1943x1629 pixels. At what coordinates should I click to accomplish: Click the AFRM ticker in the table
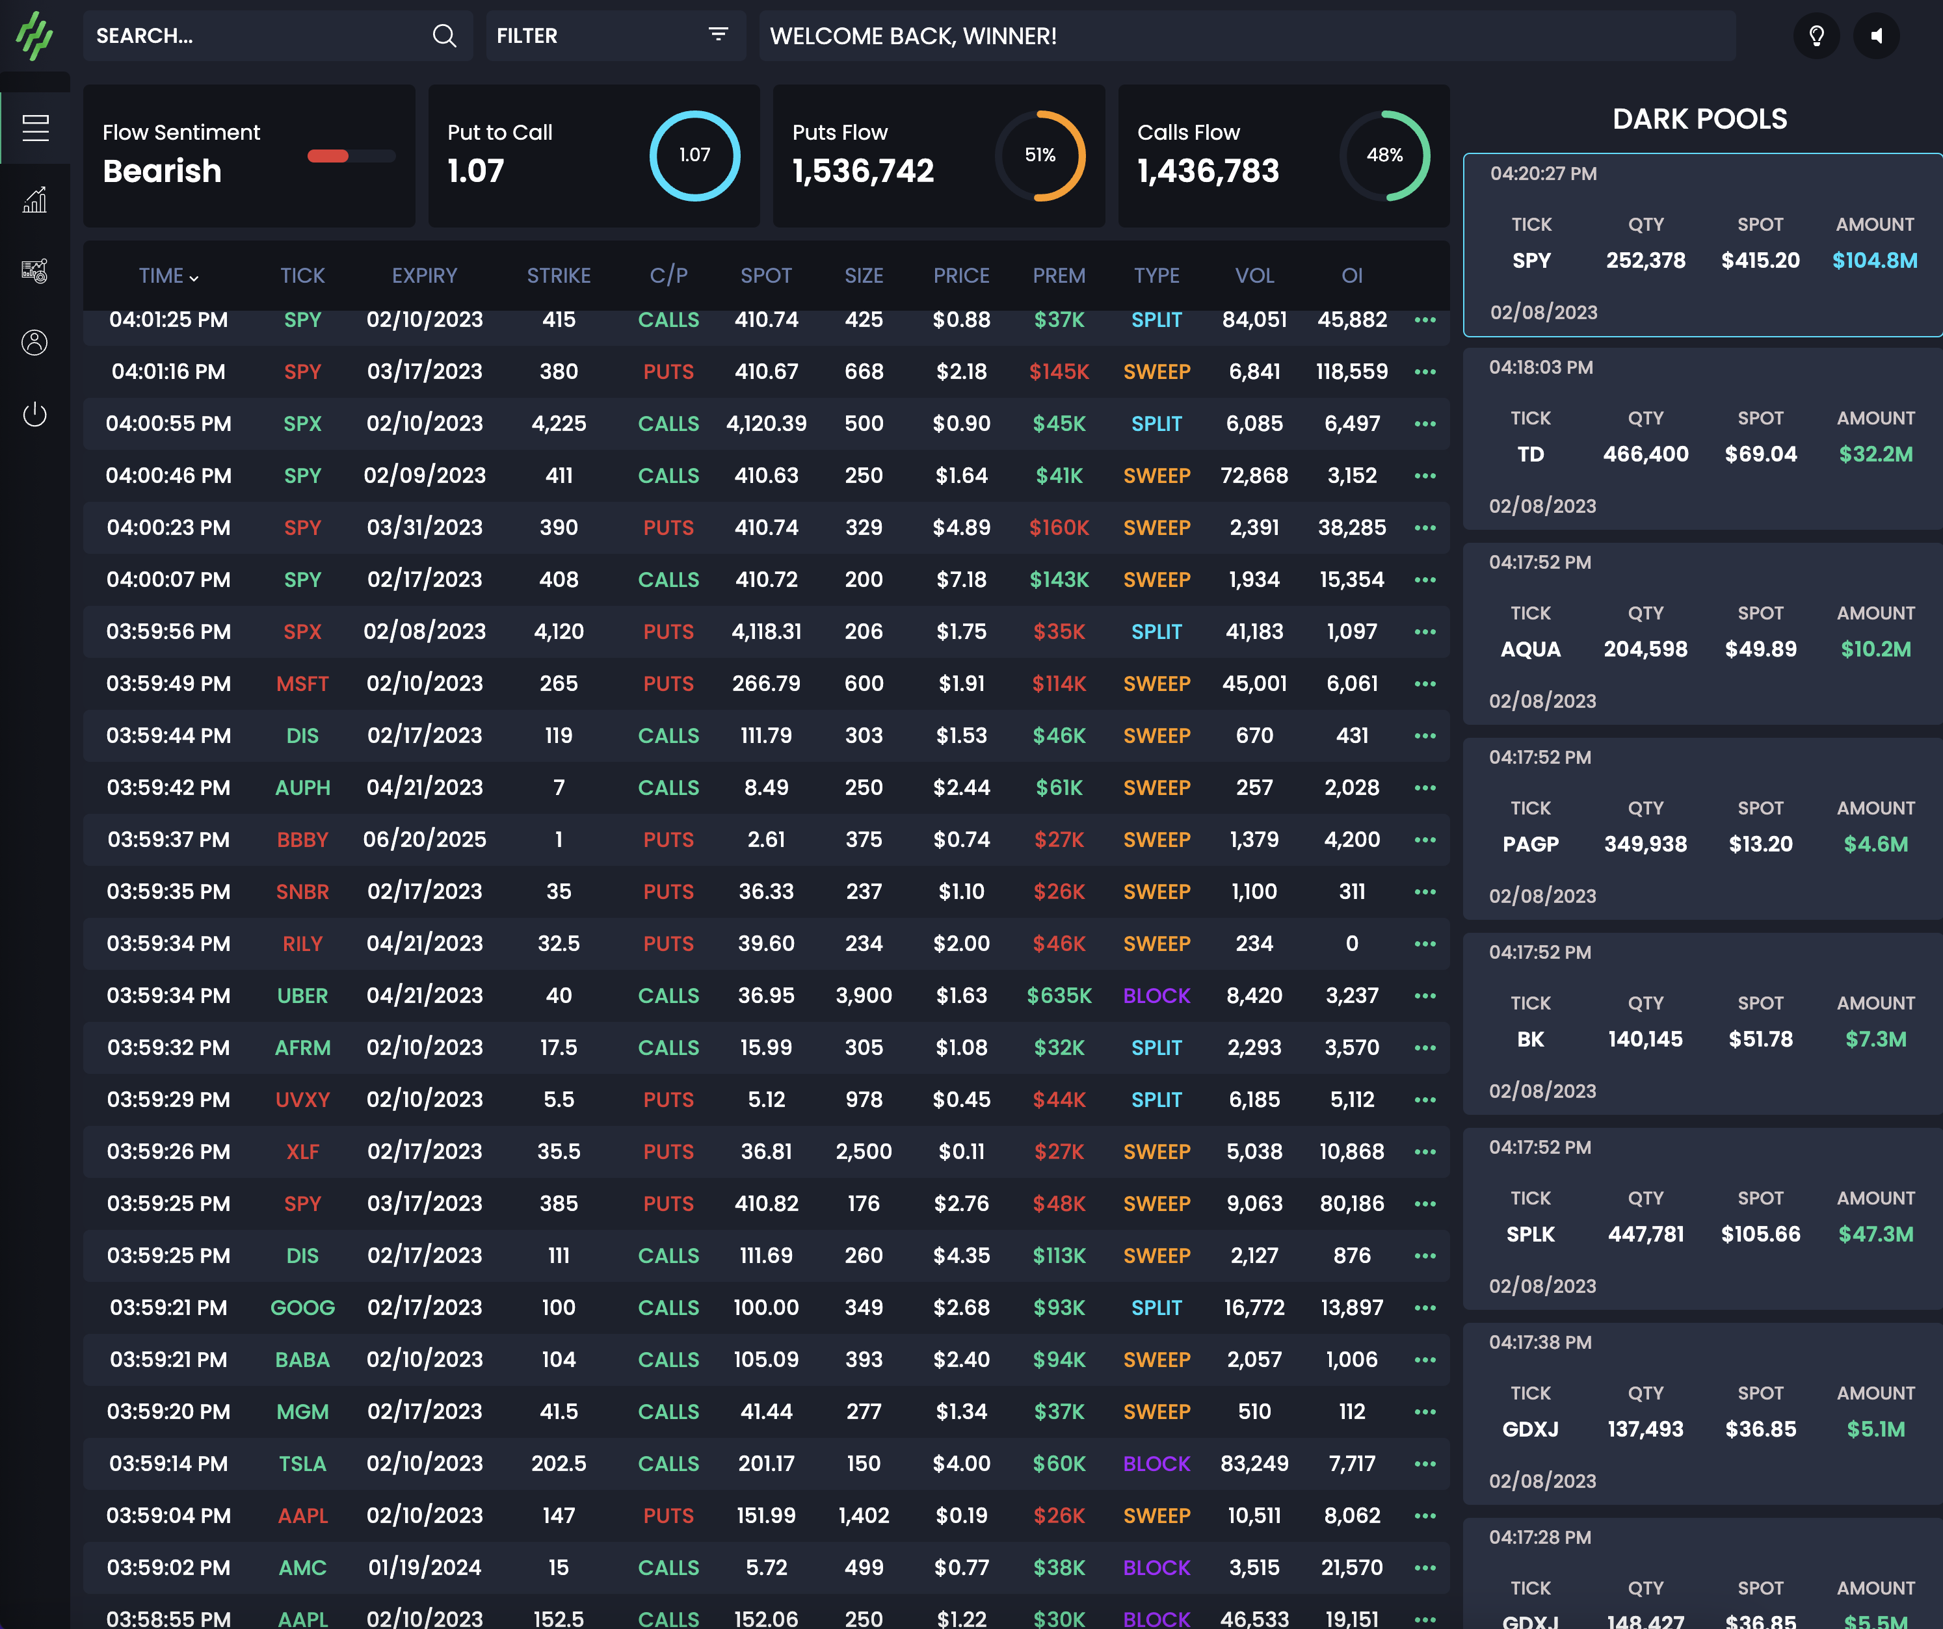pyautogui.click(x=302, y=1048)
